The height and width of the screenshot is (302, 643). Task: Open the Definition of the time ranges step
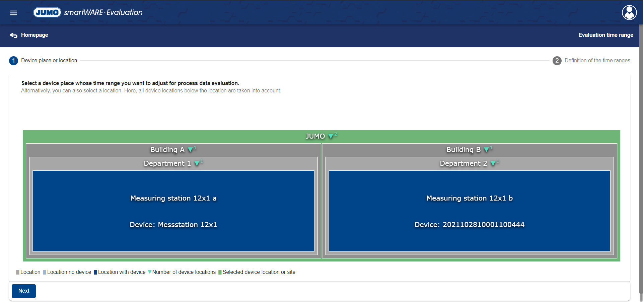click(x=597, y=61)
